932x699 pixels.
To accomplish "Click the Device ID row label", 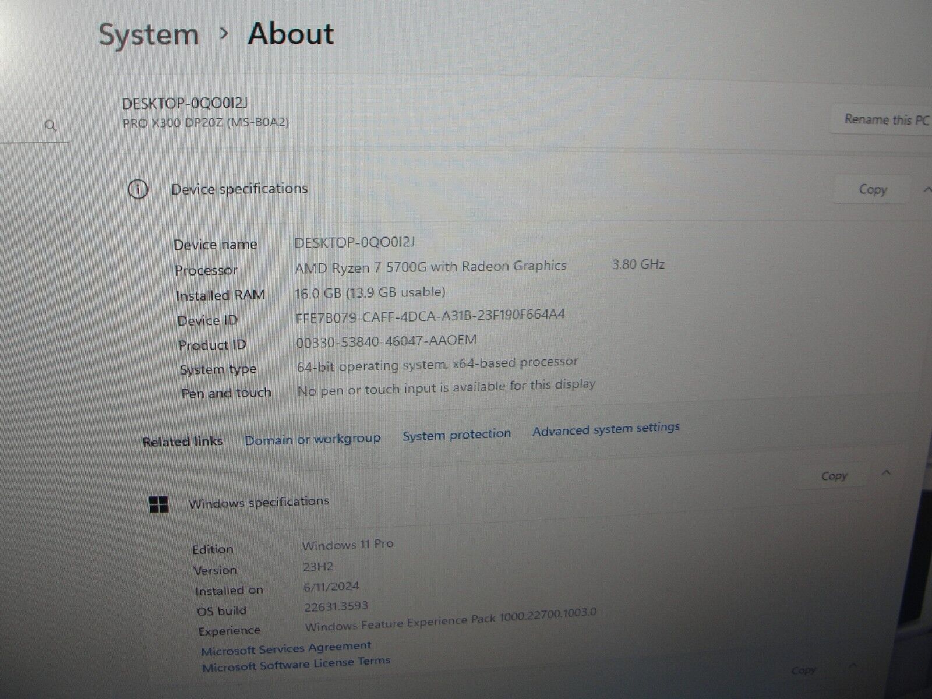I will coord(207,320).
